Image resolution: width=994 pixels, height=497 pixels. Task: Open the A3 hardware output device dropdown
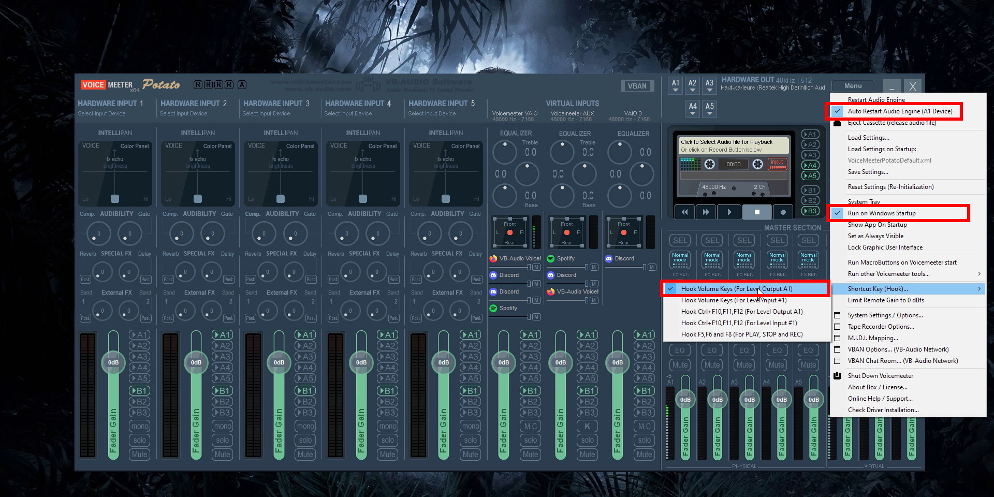coord(710,85)
